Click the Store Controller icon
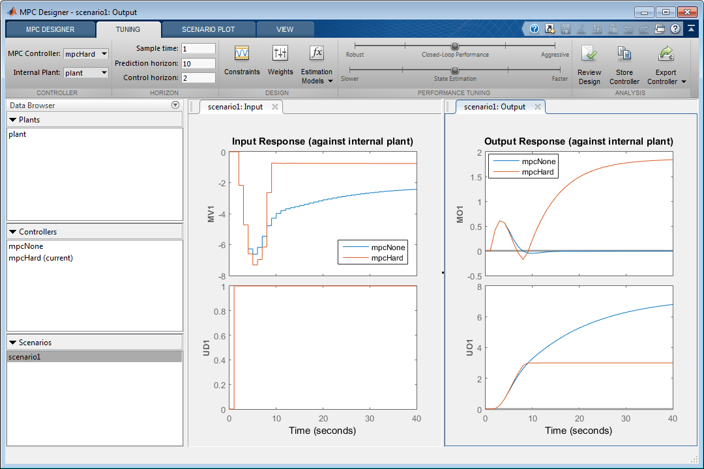Viewport: 704px width, 469px height. pos(624,54)
